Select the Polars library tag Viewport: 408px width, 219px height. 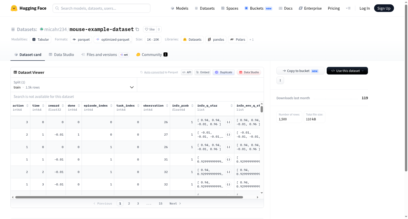(x=238, y=39)
